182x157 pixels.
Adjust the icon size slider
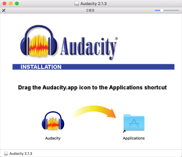tap(162, 11)
